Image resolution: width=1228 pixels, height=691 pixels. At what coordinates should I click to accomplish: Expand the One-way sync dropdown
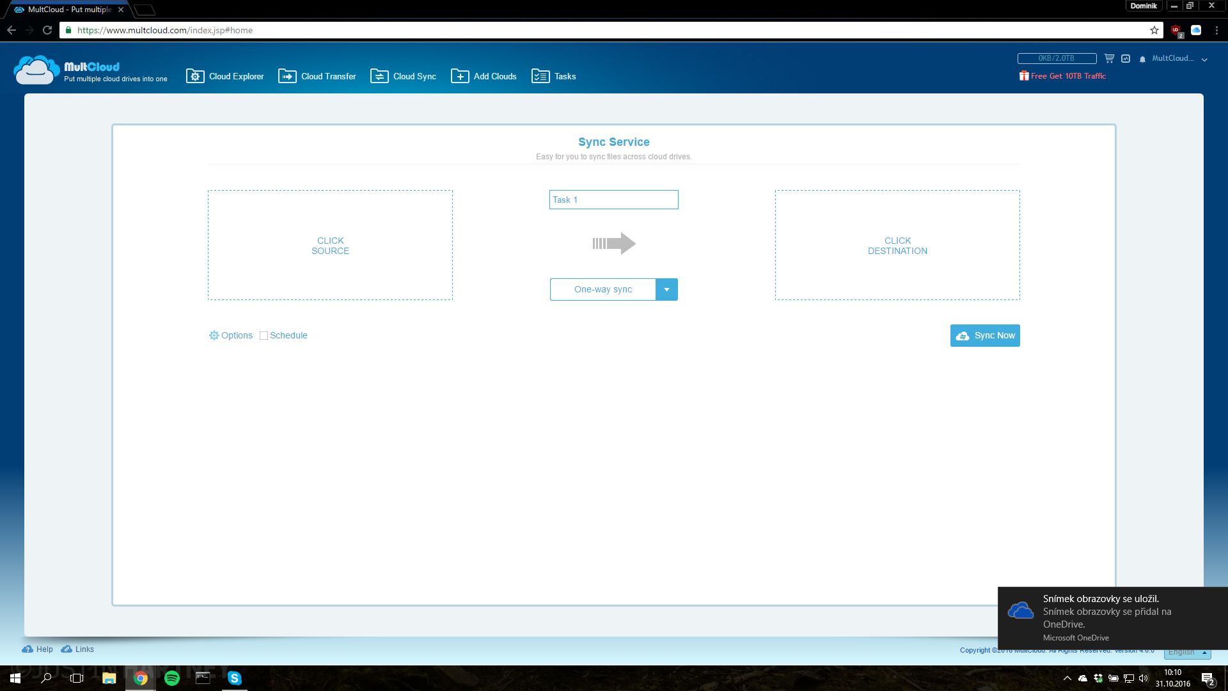(666, 289)
